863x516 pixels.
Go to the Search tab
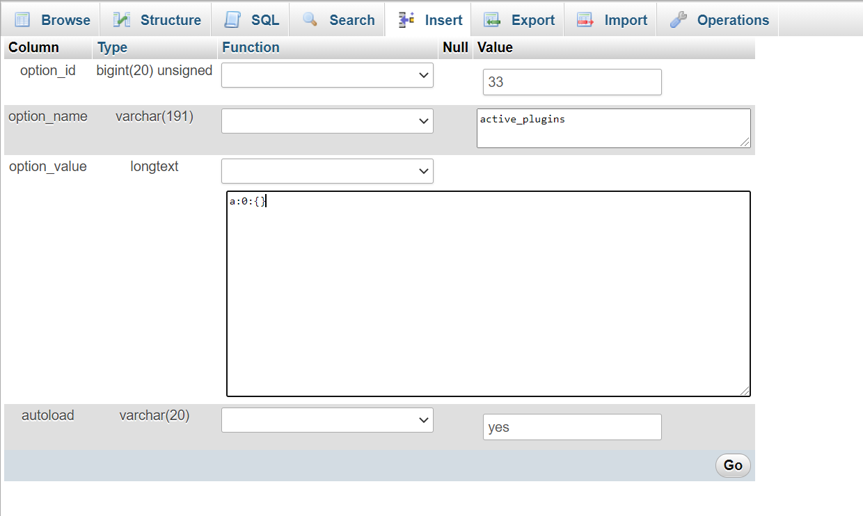(338, 20)
